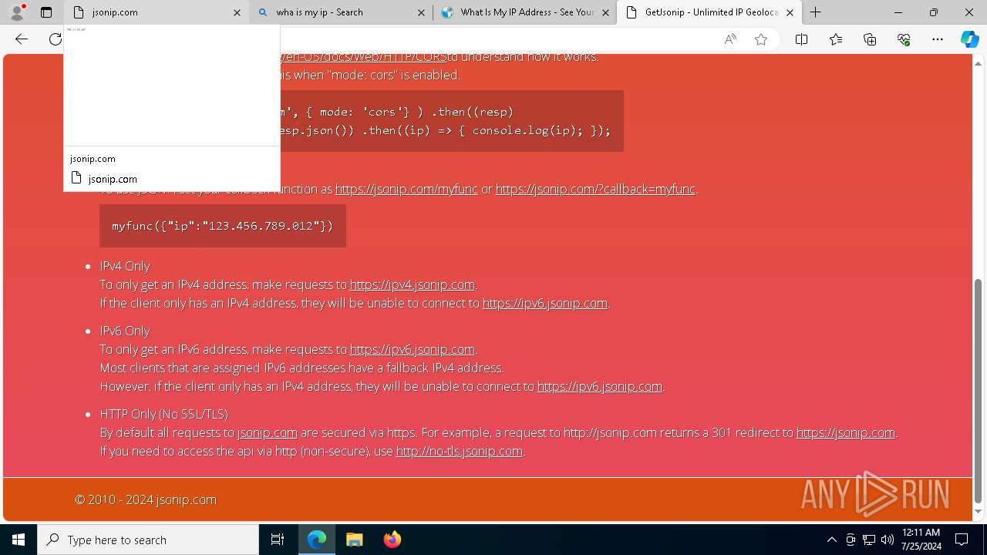Click scrollbar down arrow
This screenshot has height=555, width=987.
pyautogui.click(x=979, y=511)
